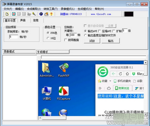Click the new file toolbar icon
This screenshot has height=126, width=150.
tap(7, 14)
